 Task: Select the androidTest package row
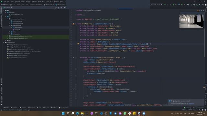click(36, 36)
